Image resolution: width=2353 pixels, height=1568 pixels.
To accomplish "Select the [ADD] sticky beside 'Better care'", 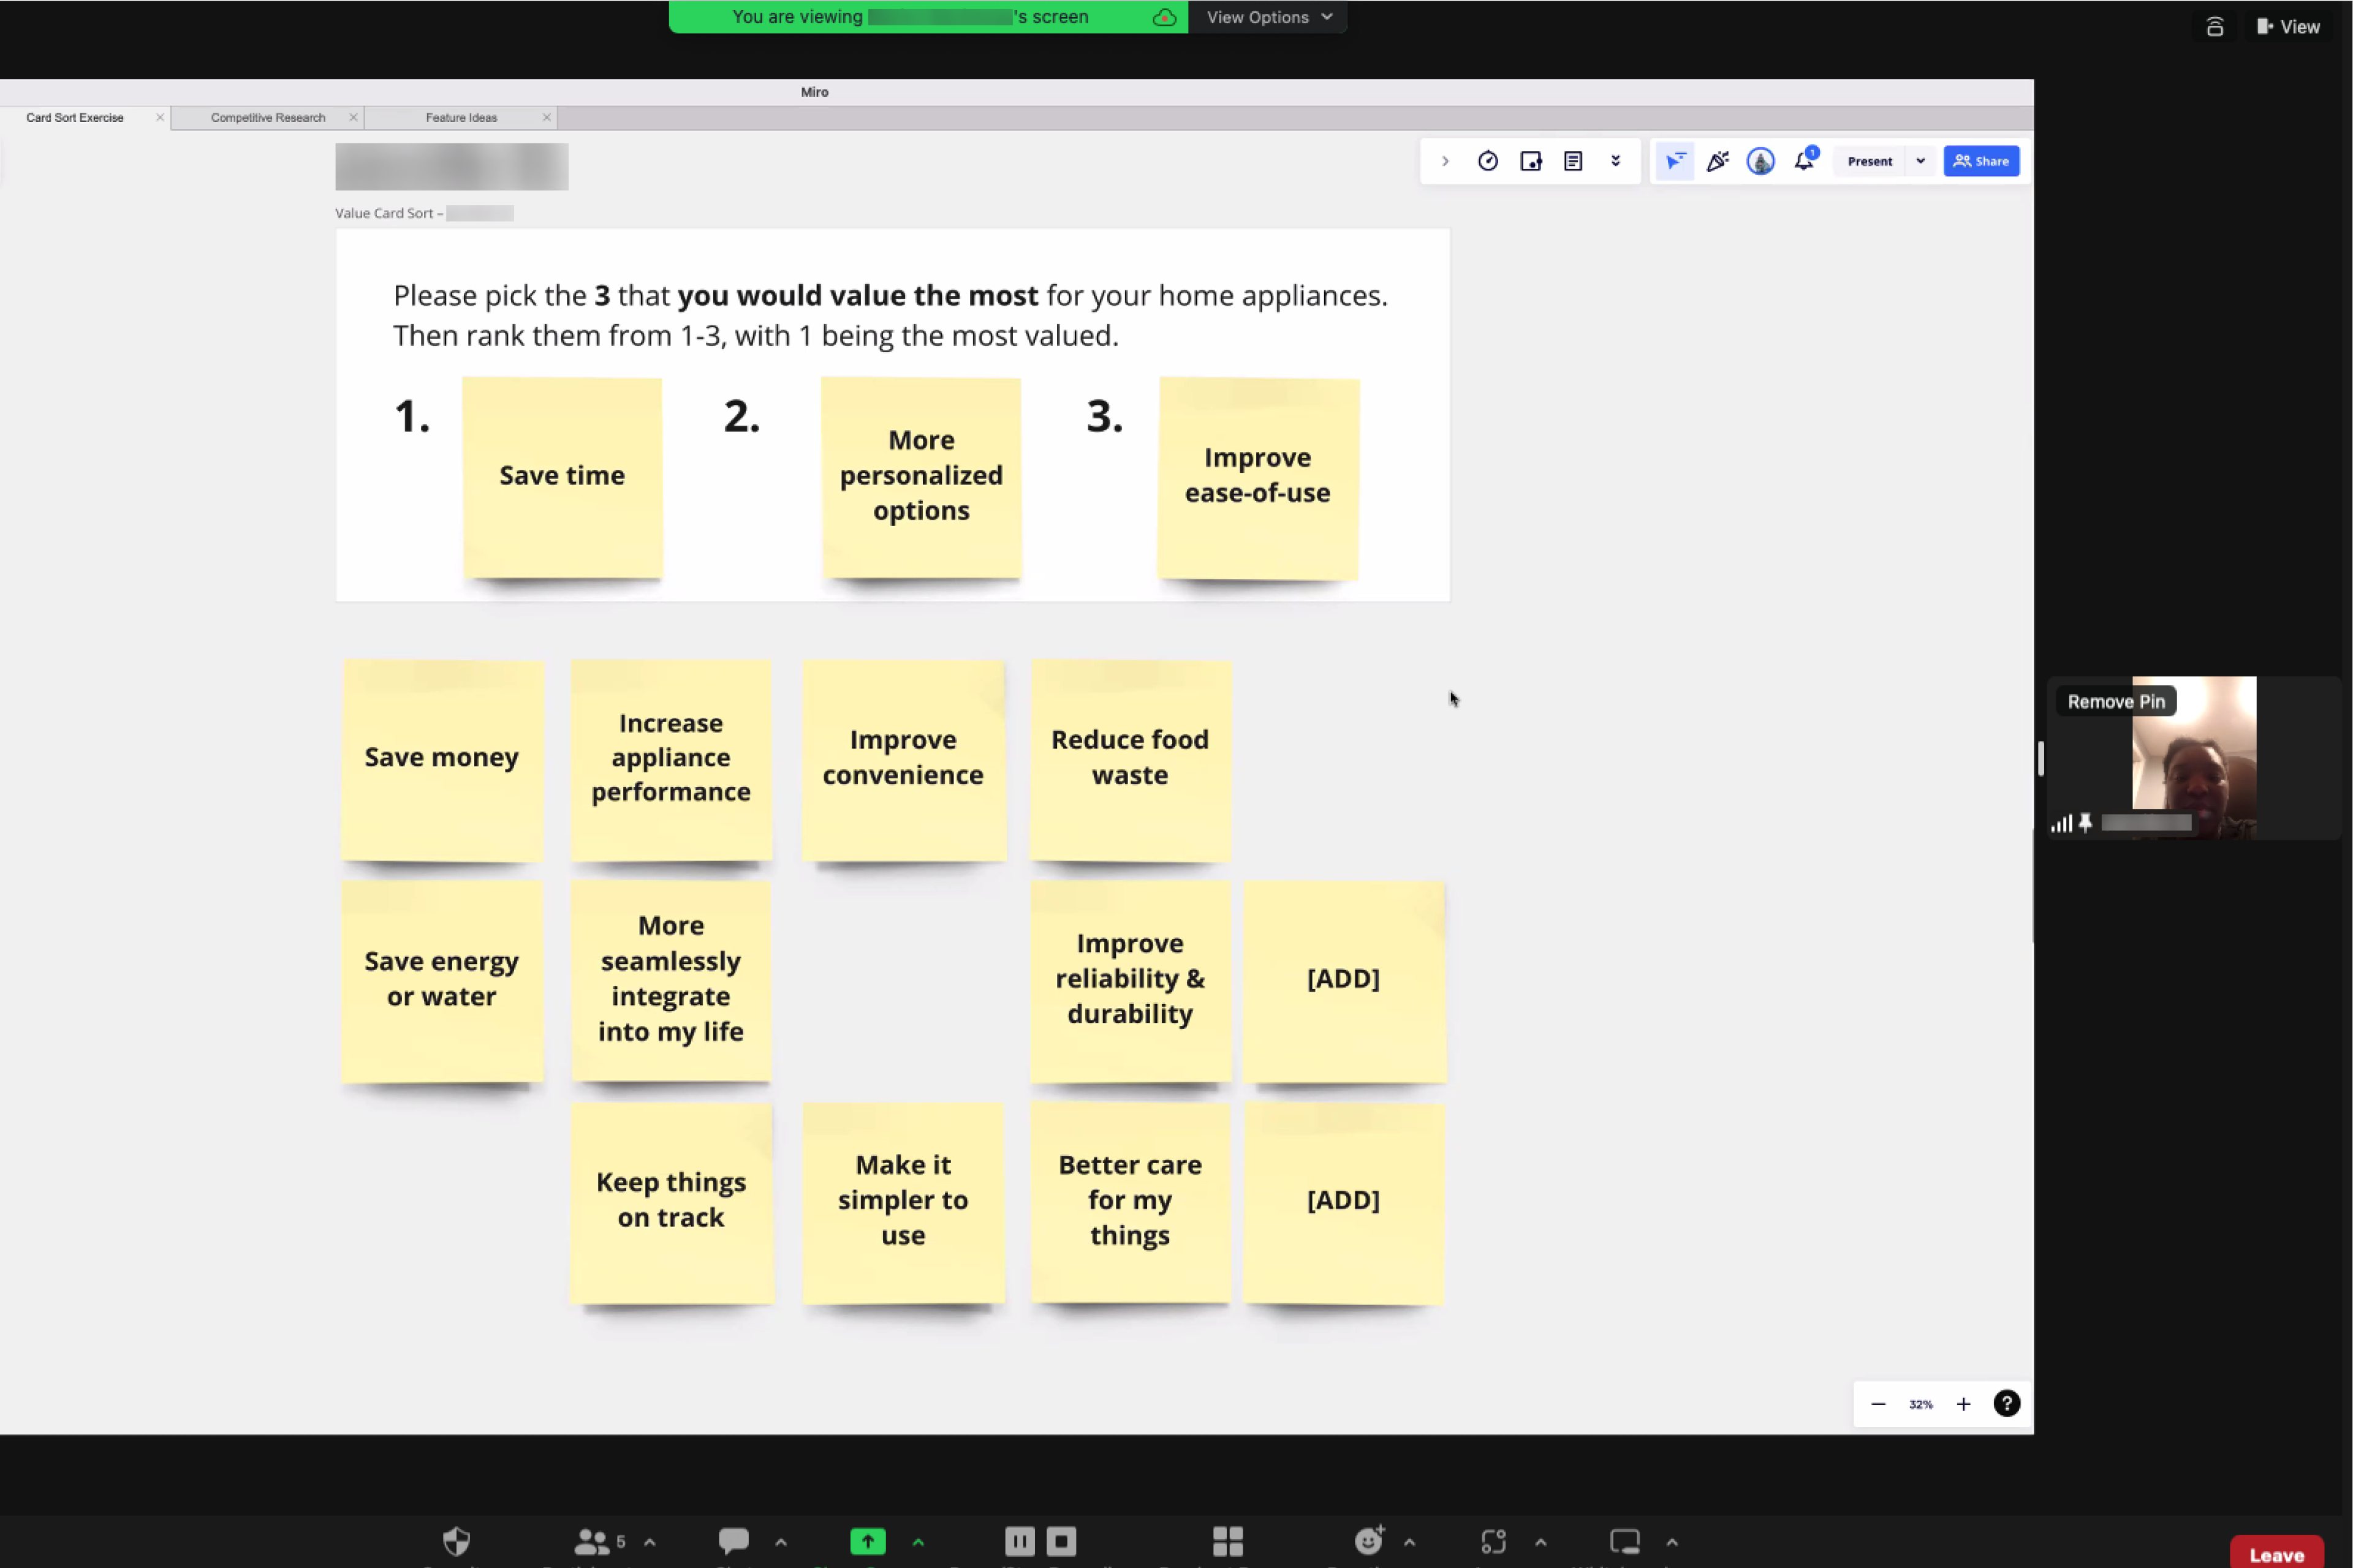I will 1344,1203.
